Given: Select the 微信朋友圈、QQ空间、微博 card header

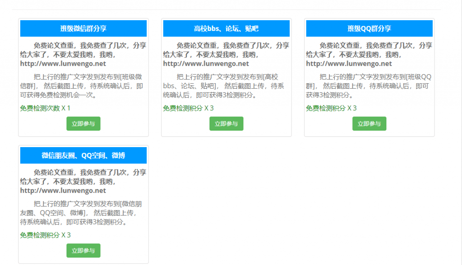Looking at the screenshot, I should coord(83,155).
